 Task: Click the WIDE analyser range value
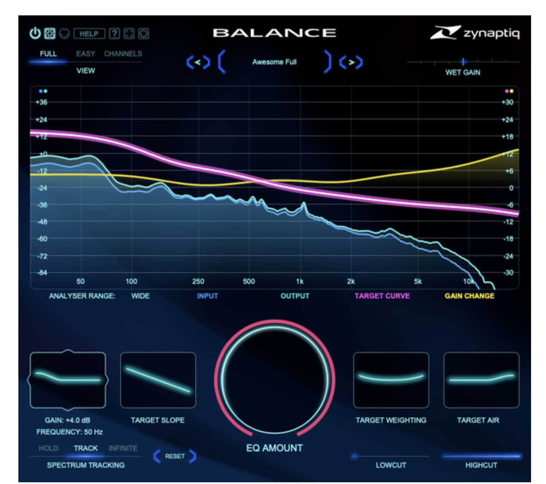pos(141,296)
